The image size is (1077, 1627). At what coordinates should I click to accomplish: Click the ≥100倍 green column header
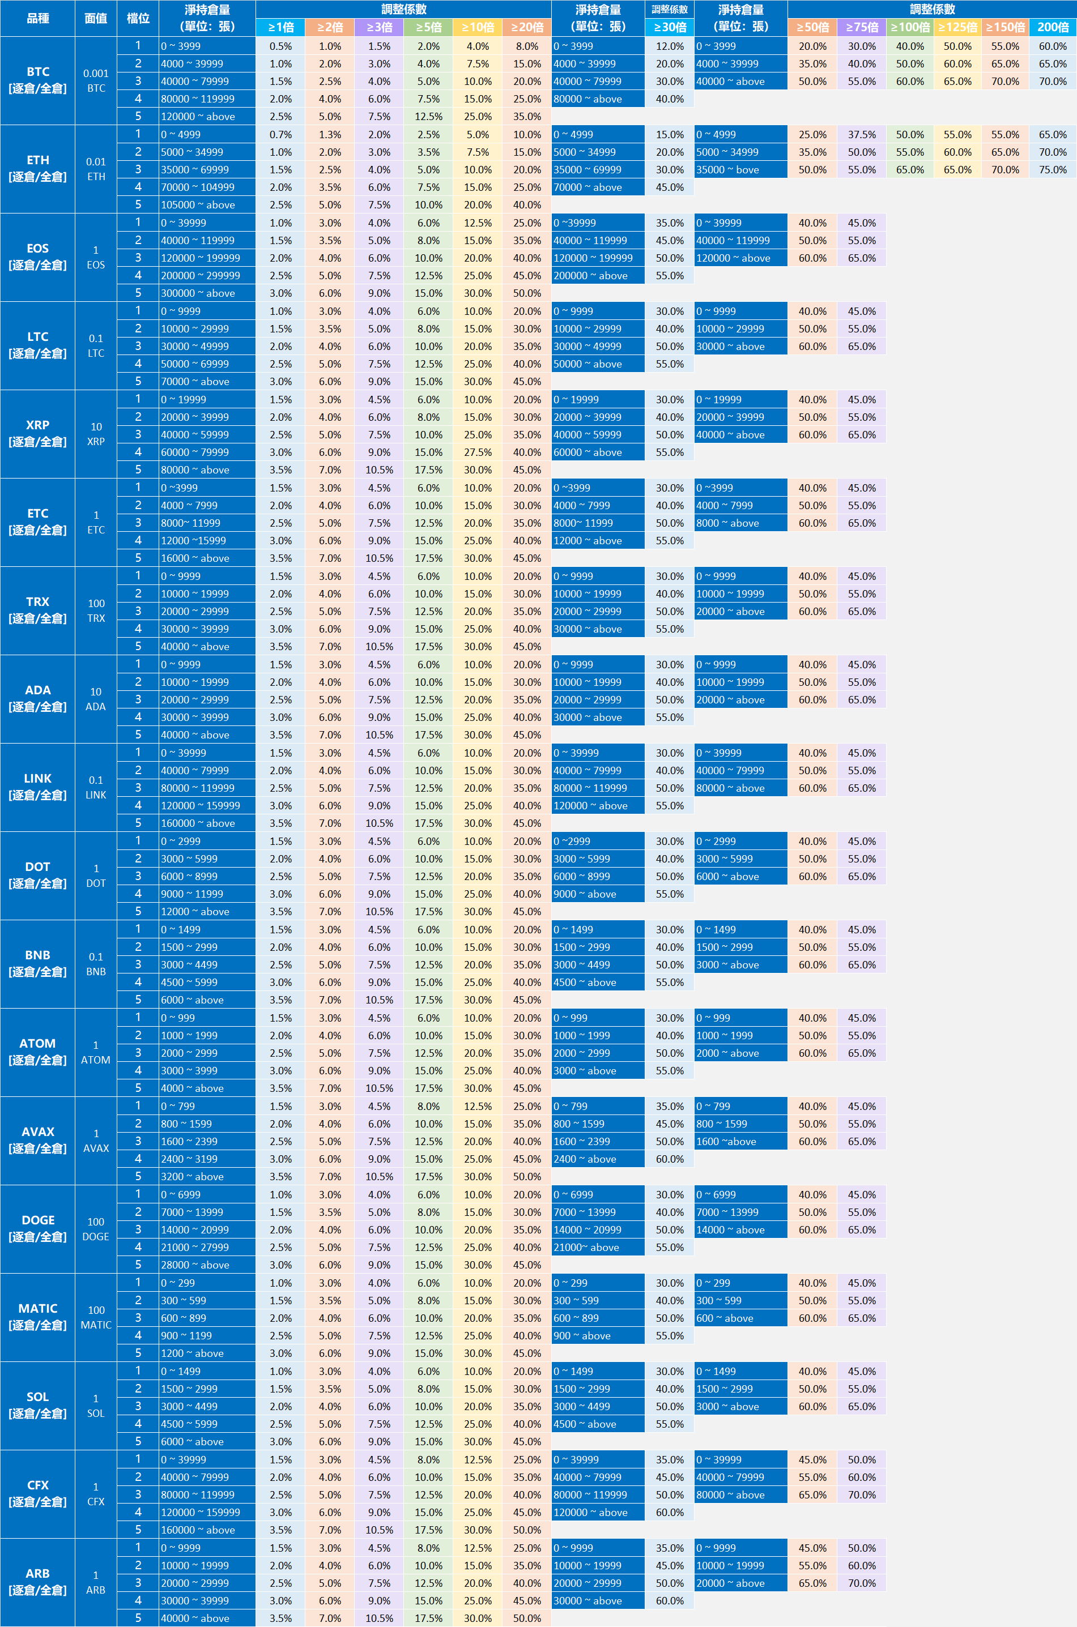[909, 27]
